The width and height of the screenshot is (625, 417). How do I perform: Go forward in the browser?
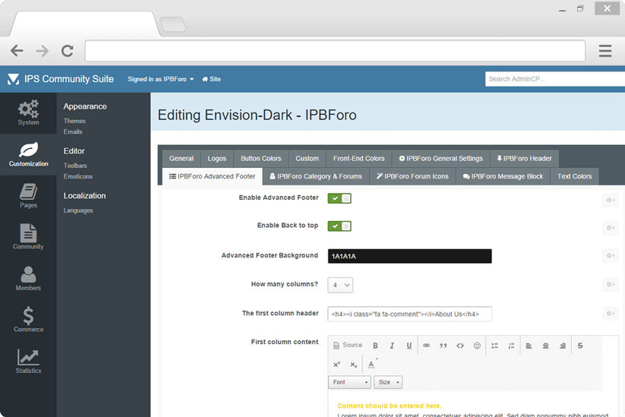tap(42, 51)
